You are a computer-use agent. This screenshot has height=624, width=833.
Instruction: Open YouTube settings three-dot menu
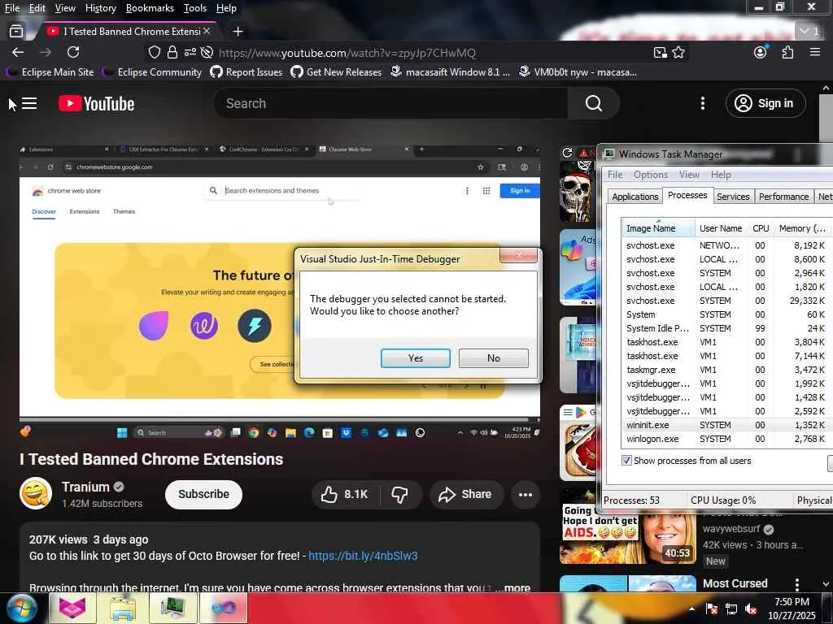point(702,103)
